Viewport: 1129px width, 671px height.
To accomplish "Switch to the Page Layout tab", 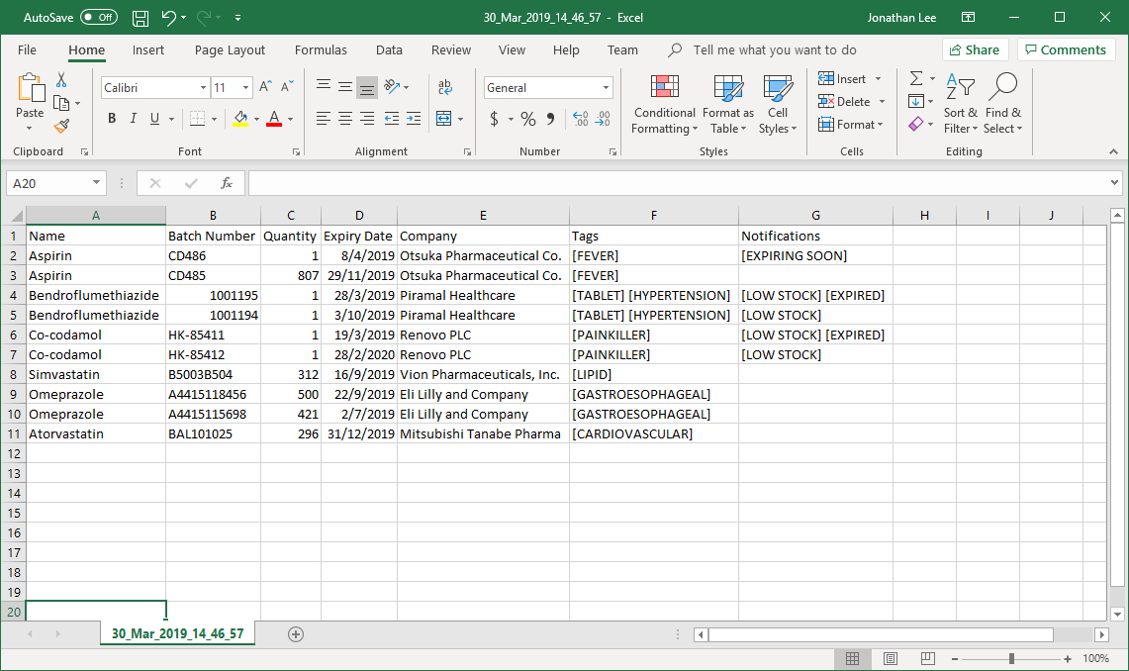I will (230, 49).
